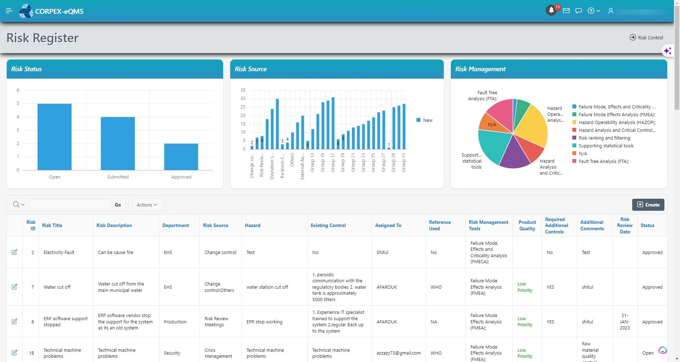Edit the ERP software support stopped row
The height and width of the screenshot is (362, 680).
click(x=15, y=322)
